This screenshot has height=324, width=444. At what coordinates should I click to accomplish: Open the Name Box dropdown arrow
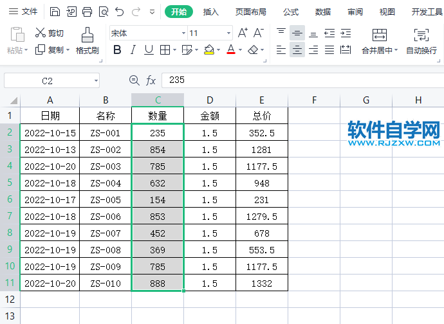click(x=96, y=80)
